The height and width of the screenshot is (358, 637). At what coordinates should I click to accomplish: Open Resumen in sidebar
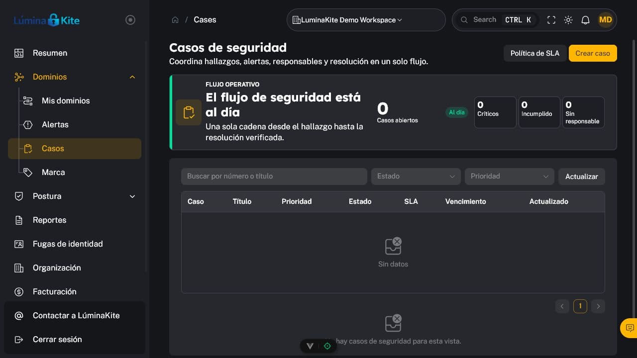pyautogui.click(x=75, y=53)
